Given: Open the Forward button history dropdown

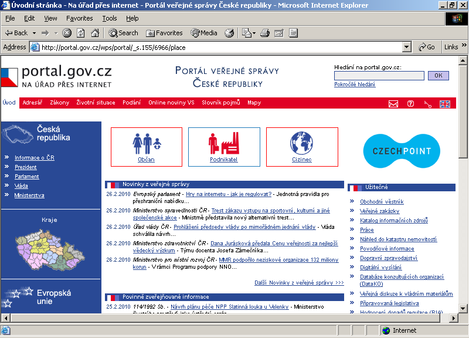Looking at the screenshot, I should [x=56, y=33].
